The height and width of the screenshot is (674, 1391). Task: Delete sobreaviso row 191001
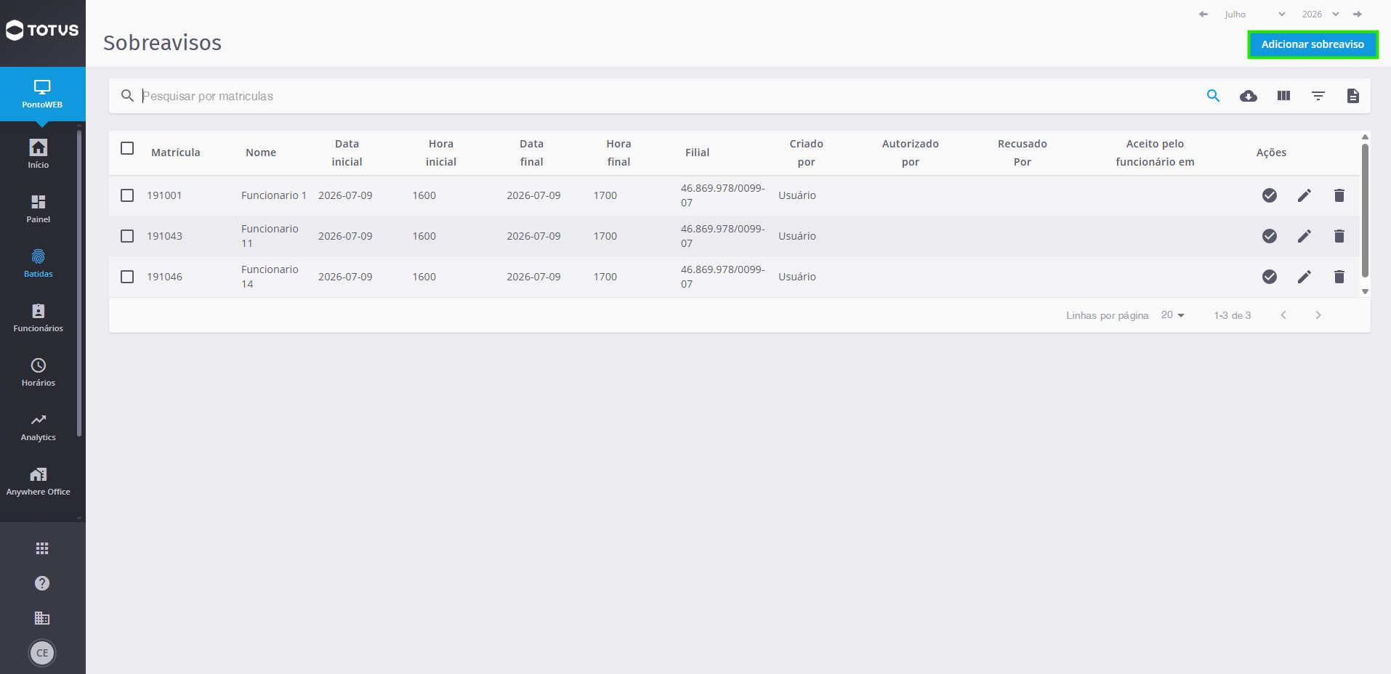1339,195
